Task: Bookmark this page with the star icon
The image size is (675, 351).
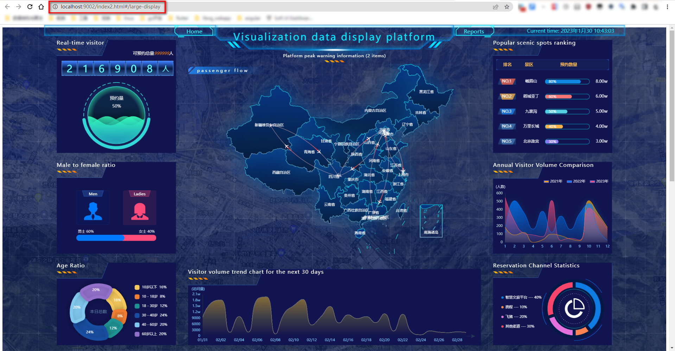Action: 507,7
